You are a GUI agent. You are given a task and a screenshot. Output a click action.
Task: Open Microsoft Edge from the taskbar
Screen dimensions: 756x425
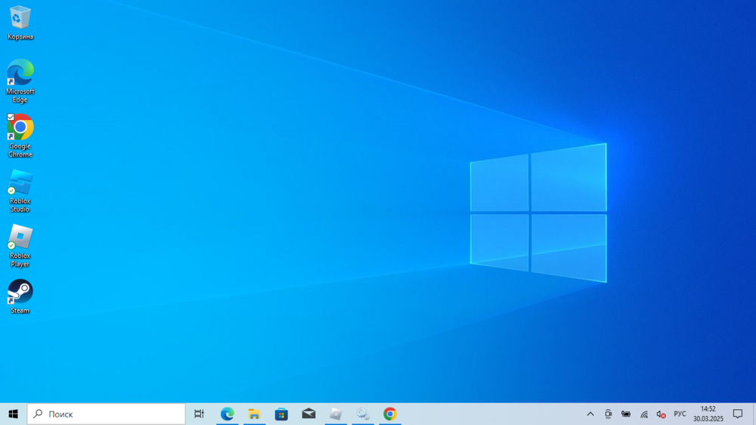(x=227, y=414)
